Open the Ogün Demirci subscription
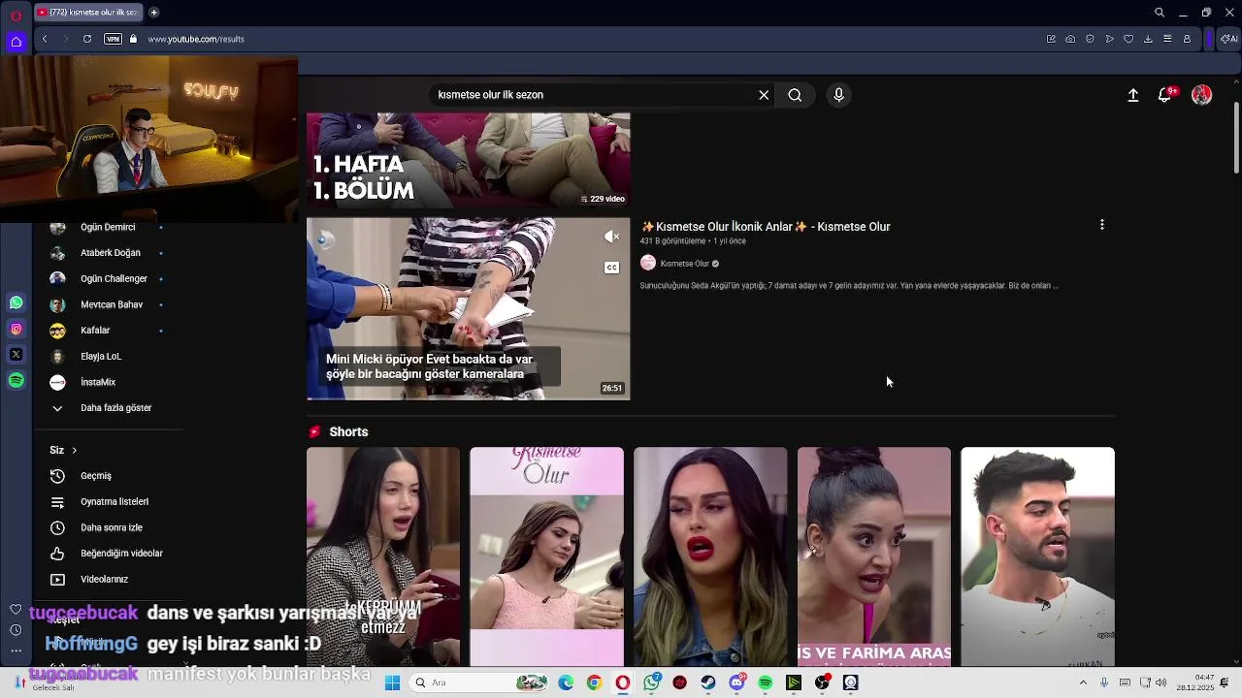The image size is (1242, 698). [107, 227]
